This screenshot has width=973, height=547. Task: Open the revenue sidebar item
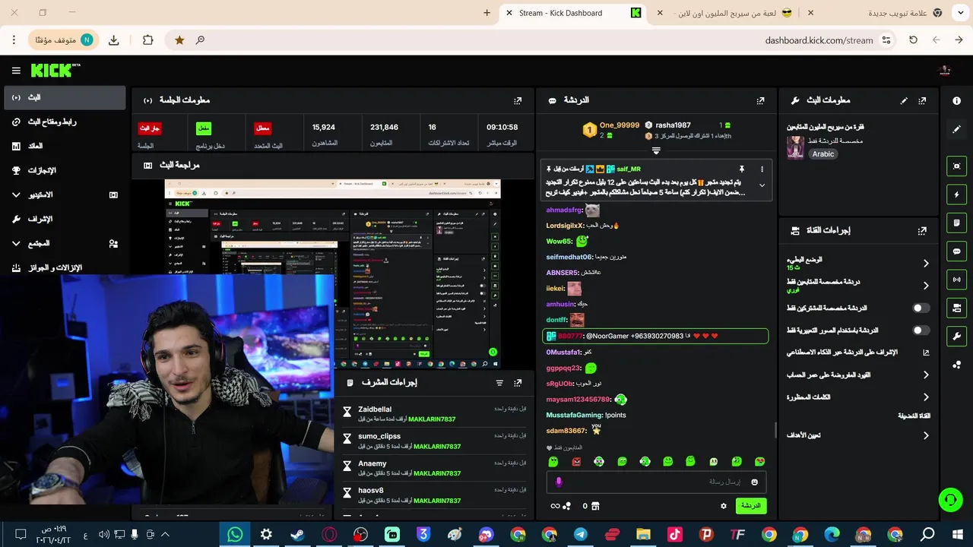click(x=65, y=146)
